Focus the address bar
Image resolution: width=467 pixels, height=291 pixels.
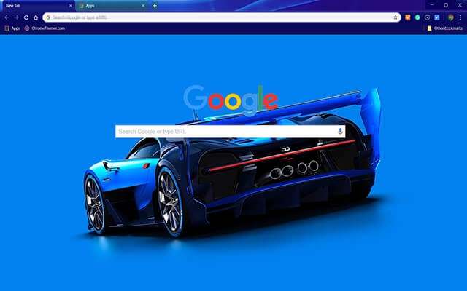point(222,17)
